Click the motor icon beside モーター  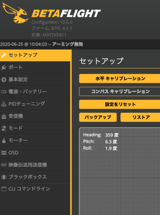point(4,141)
